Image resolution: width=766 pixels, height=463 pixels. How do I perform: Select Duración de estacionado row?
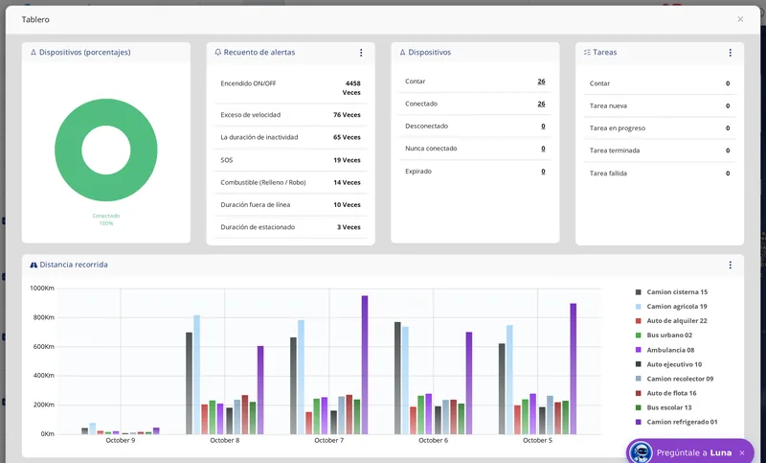[x=291, y=227]
